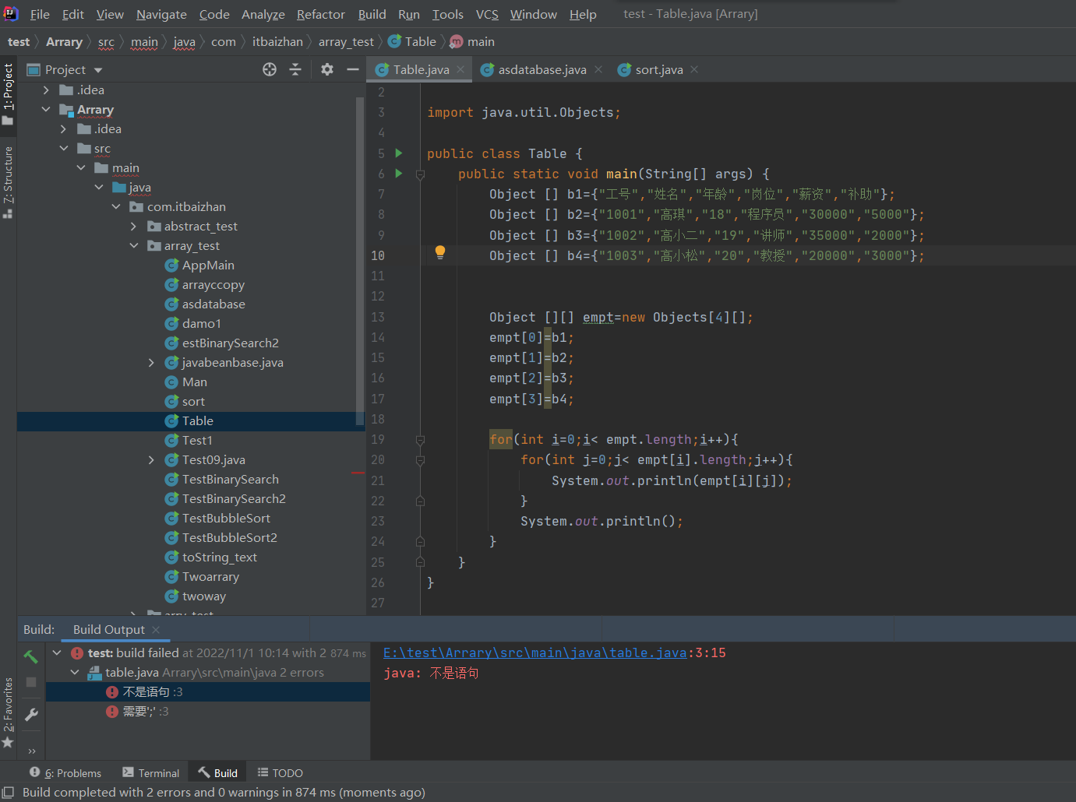Screen dimensions: 1076x802
Task: Select estBinarySearch2 class in tree
Action: coord(230,343)
